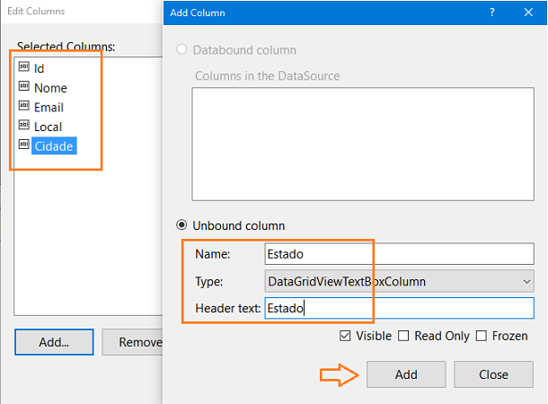
Task: Click the column icon beside Email
Action: point(23,107)
